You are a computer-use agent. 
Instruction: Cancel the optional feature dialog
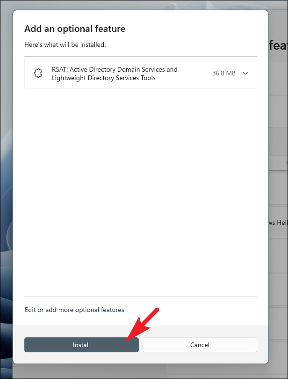(200, 345)
